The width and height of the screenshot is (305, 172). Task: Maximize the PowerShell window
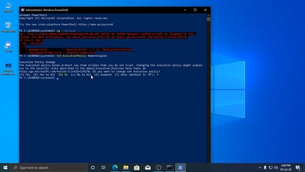(x=195, y=10)
